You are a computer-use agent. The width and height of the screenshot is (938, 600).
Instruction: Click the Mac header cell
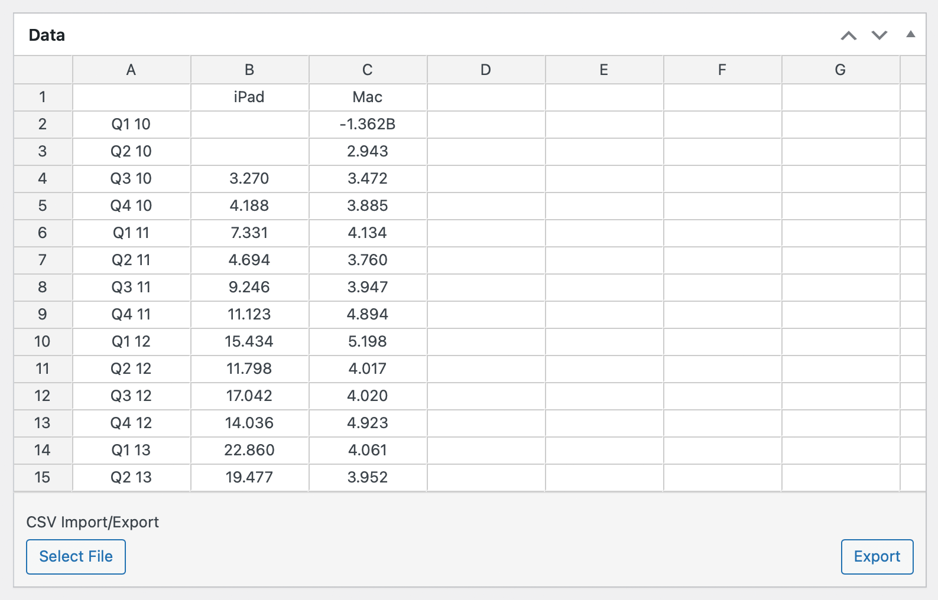368,97
